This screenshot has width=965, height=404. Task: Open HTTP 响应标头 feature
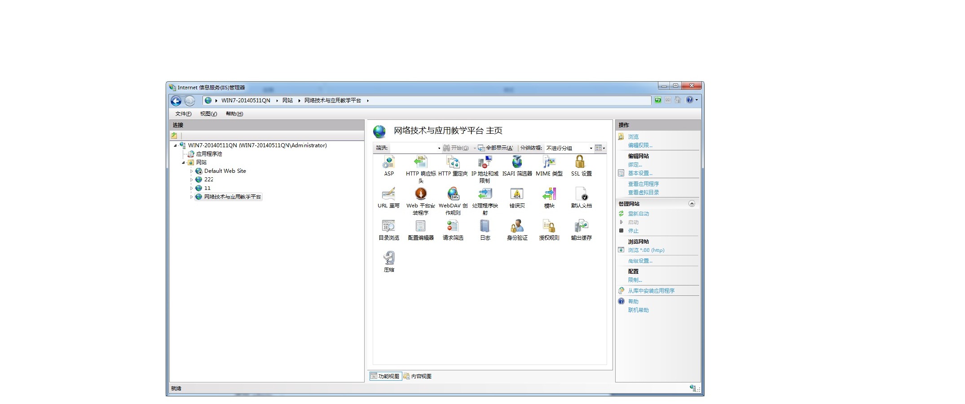coord(421,169)
